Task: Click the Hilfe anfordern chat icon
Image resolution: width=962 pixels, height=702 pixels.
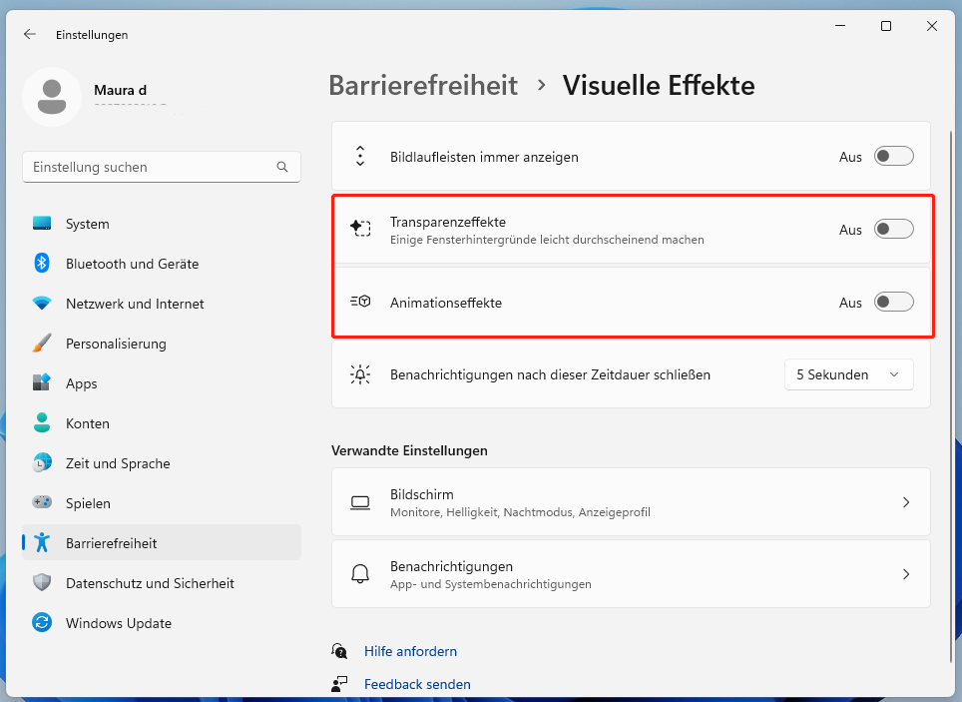Action: [339, 651]
